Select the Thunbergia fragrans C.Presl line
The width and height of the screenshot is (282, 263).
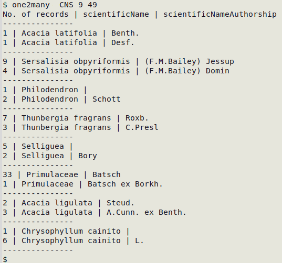(x=80, y=127)
